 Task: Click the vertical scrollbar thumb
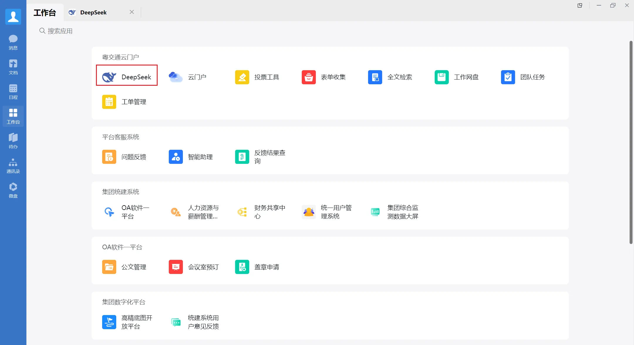coord(631,142)
